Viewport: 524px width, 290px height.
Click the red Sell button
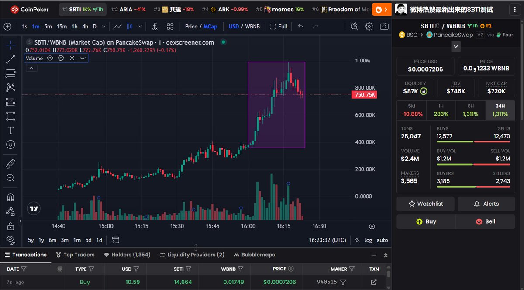coord(486,221)
